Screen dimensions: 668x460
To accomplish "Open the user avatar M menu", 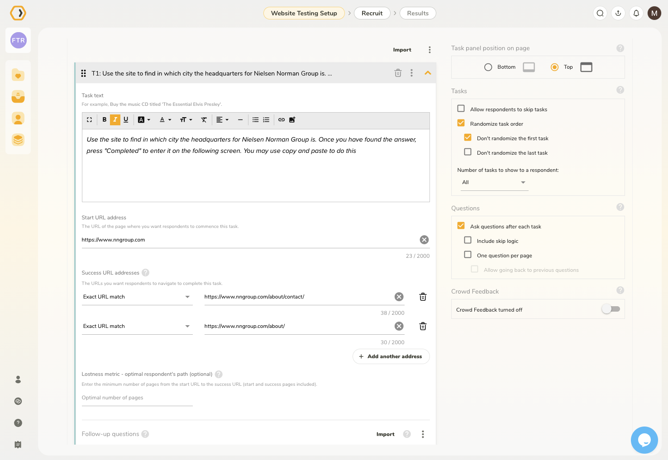I will pyautogui.click(x=654, y=13).
